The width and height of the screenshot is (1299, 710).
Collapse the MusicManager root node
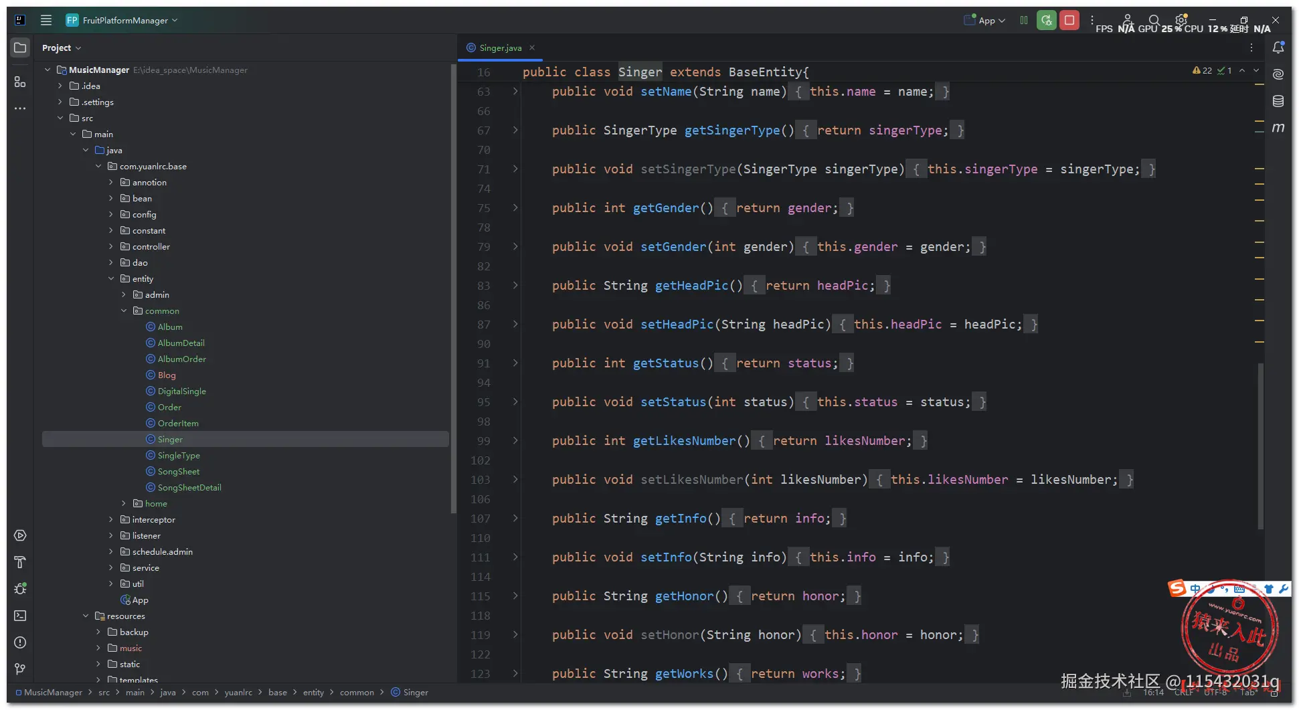(x=48, y=70)
